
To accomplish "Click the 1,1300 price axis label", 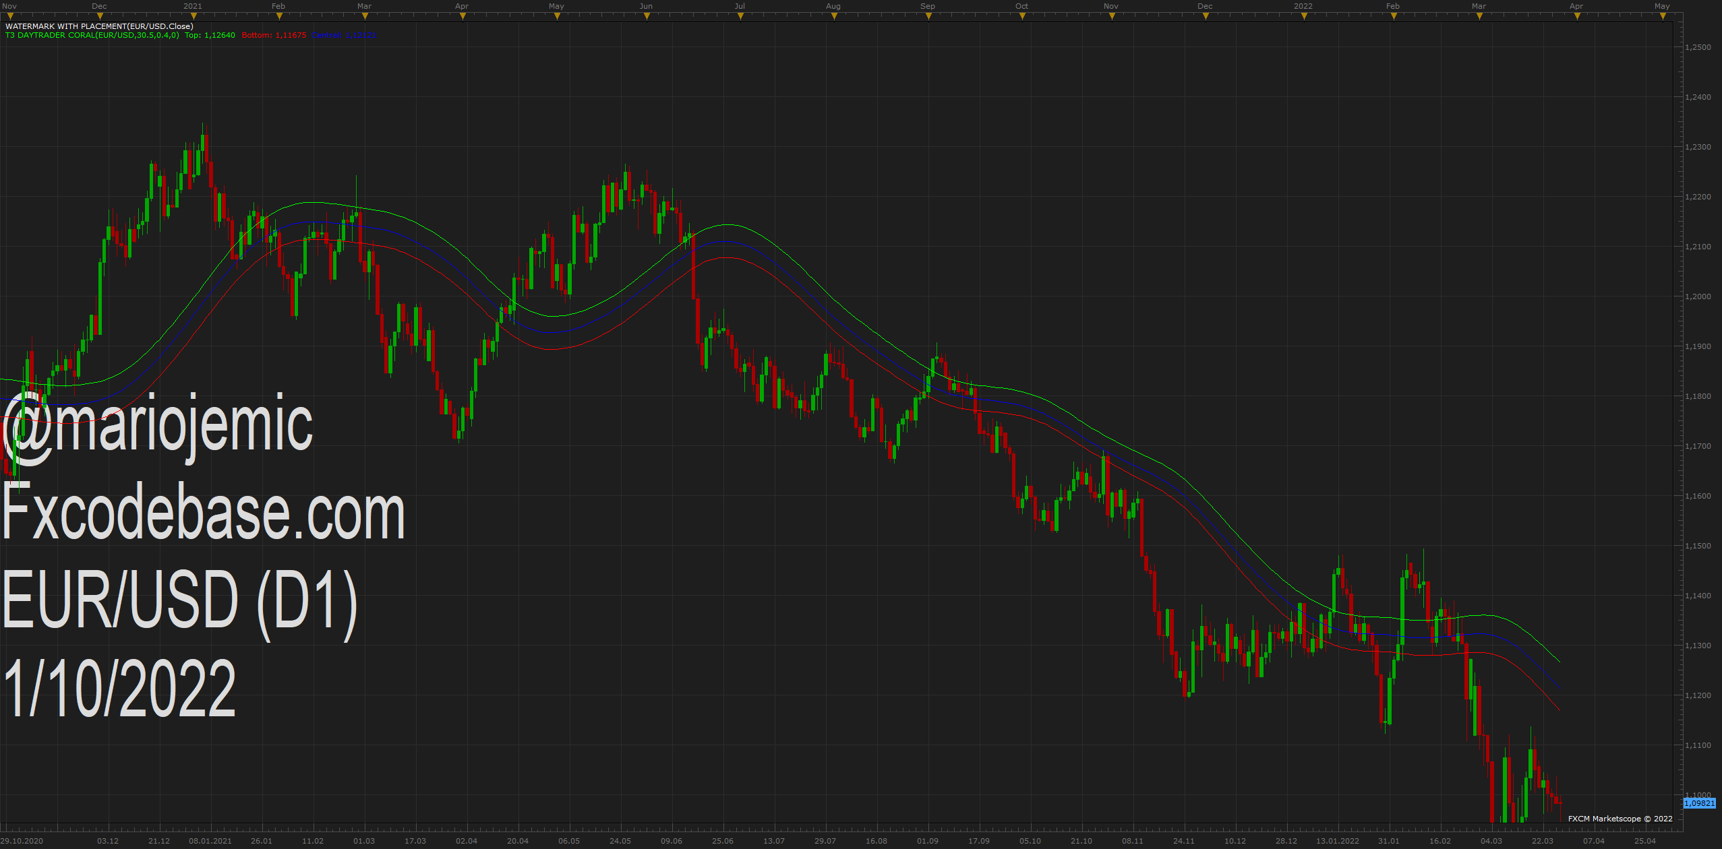I will [x=1698, y=646].
